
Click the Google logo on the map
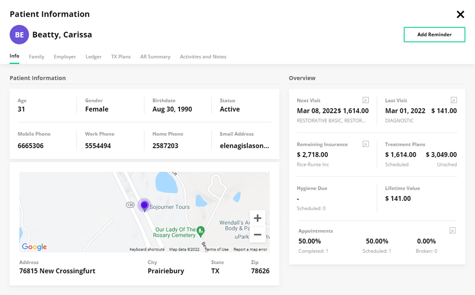pyautogui.click(x=34, y=247)
